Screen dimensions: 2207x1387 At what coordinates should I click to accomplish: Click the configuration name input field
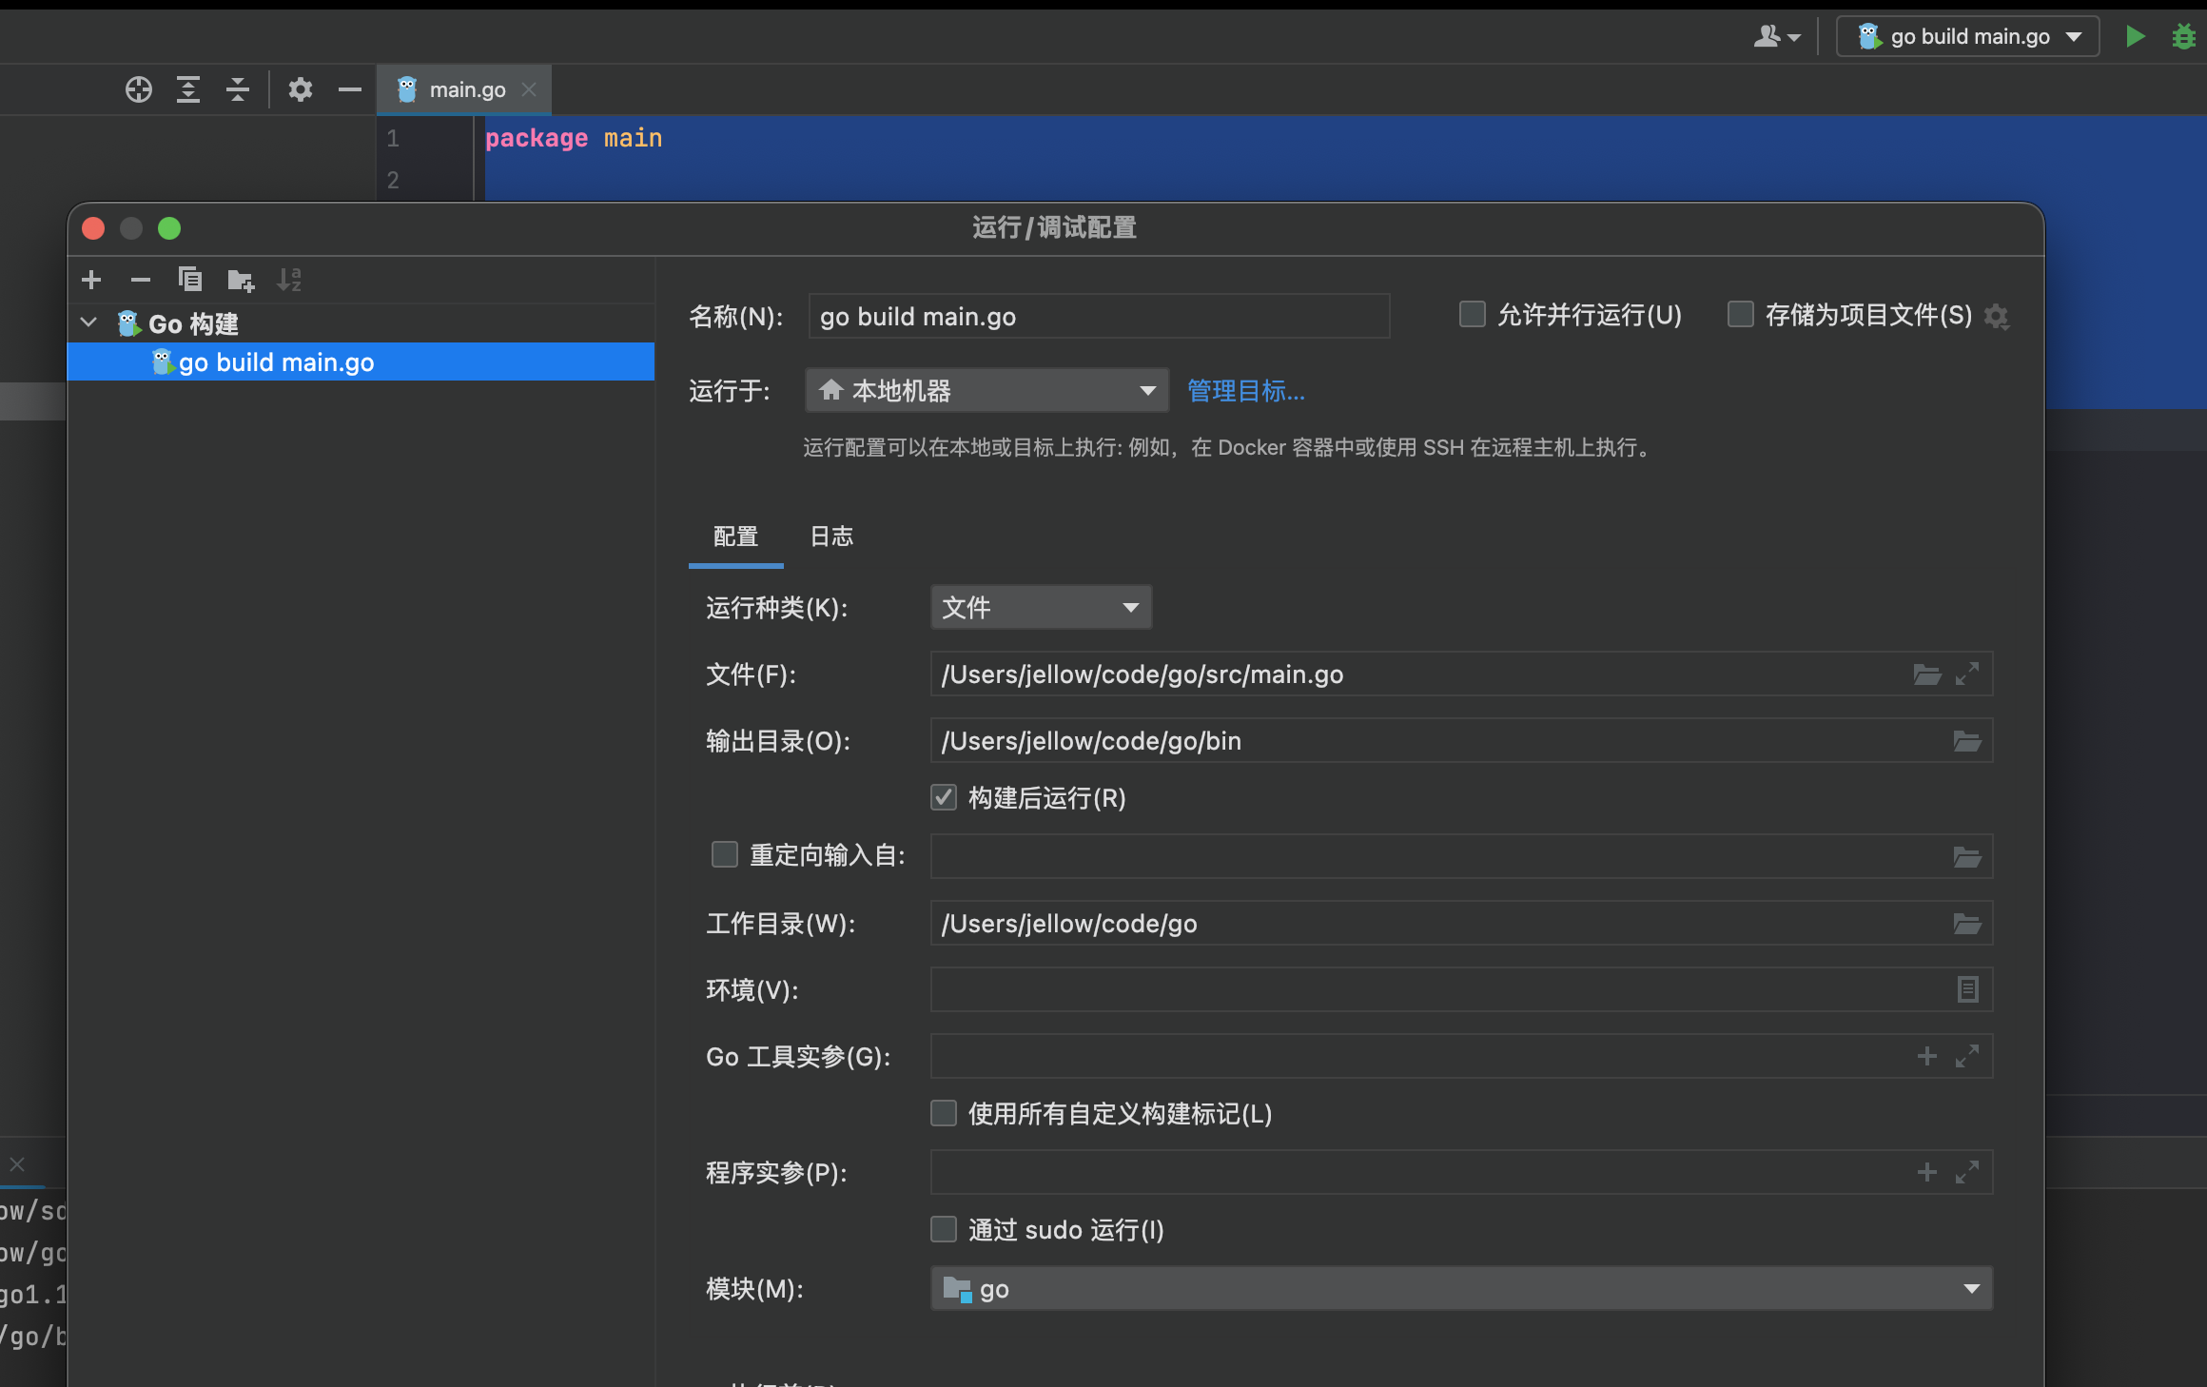tap(1099, 317)
